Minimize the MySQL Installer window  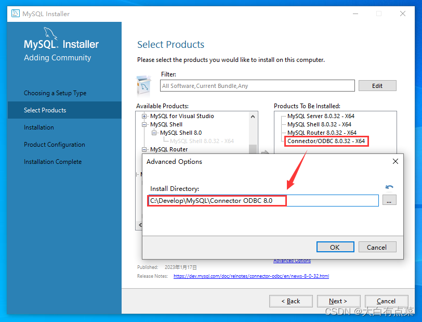point(355,14)
